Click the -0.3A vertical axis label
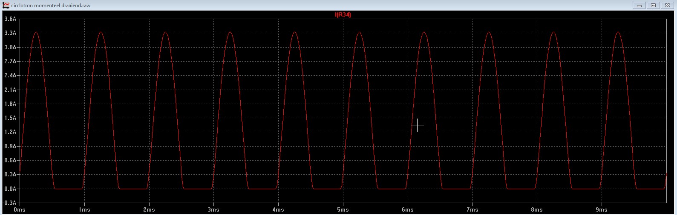 [9, 203]
